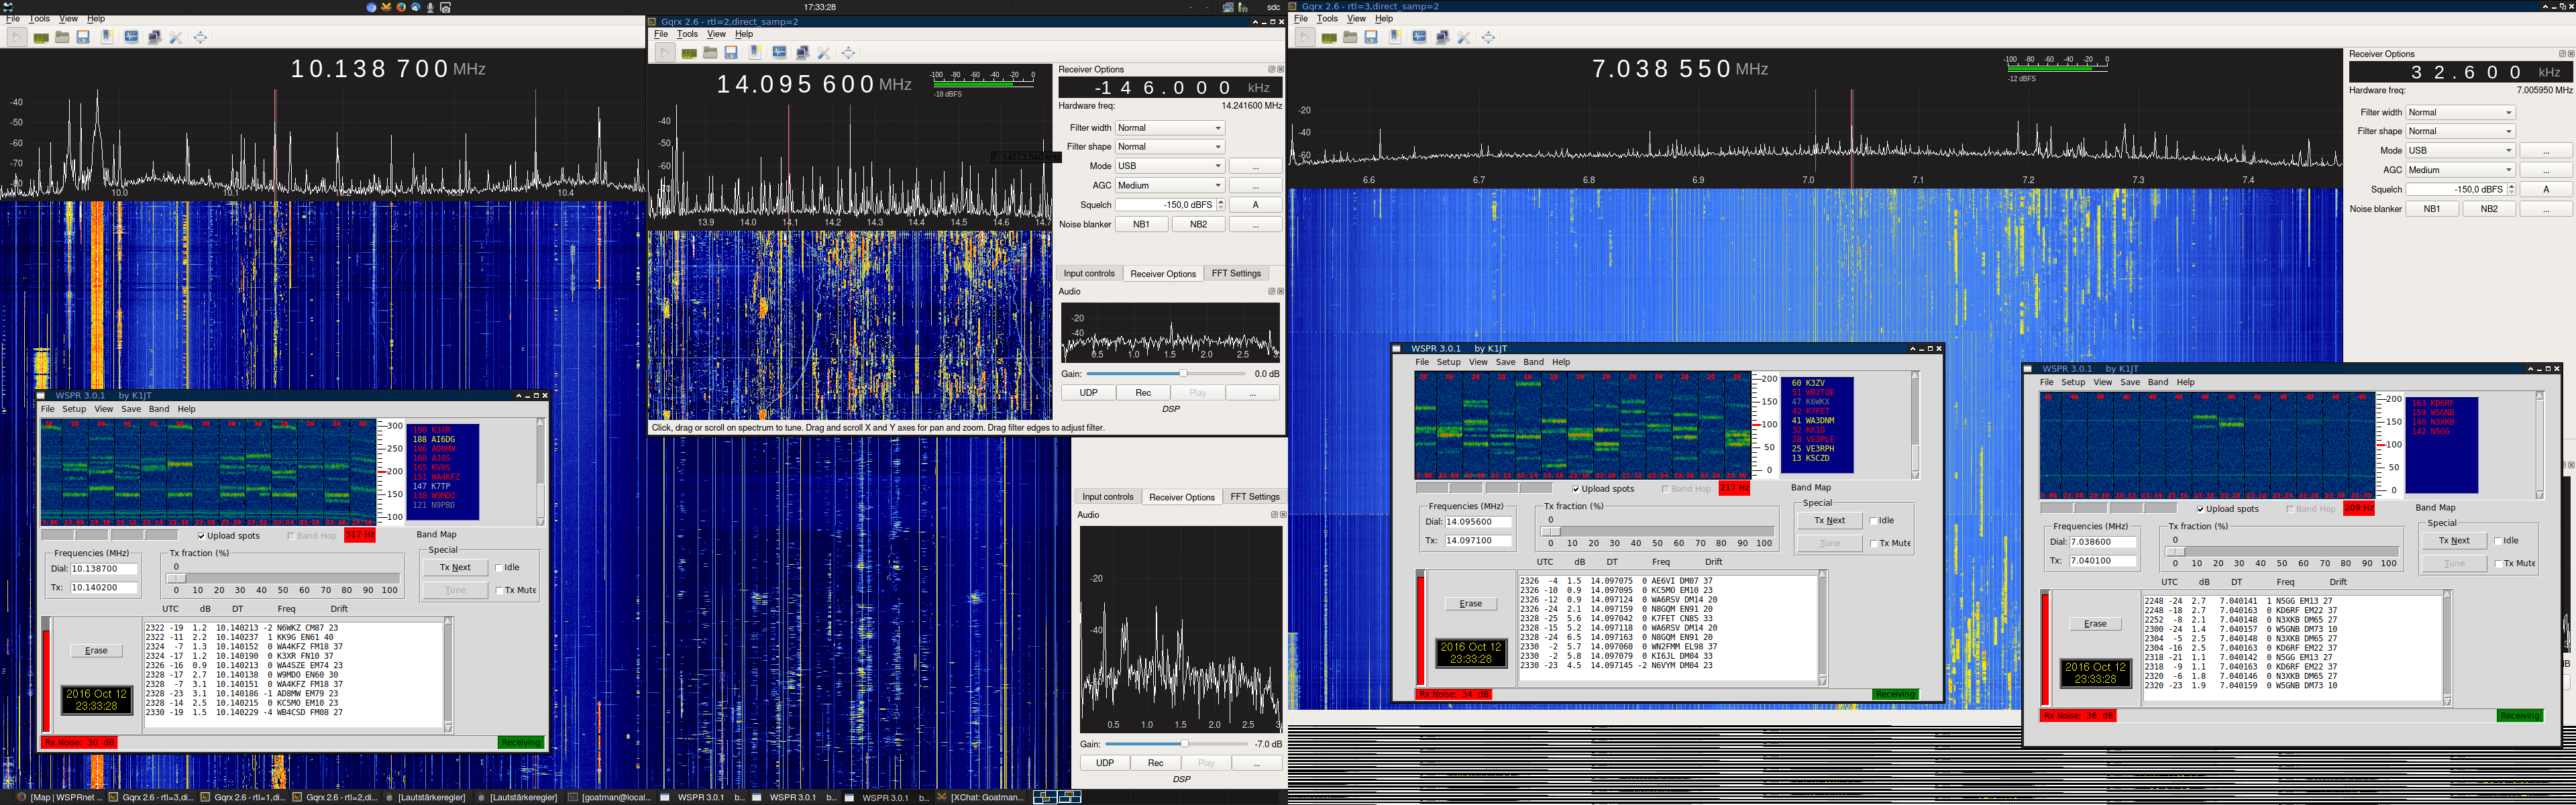Uncheck Upload spots in the 10.138700 dial WSPR window
This screenshot has height=805, width=2576.
click(x=202, y=536)
